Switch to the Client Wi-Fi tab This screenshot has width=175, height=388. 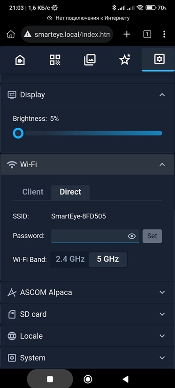click(x=33, y=192)
